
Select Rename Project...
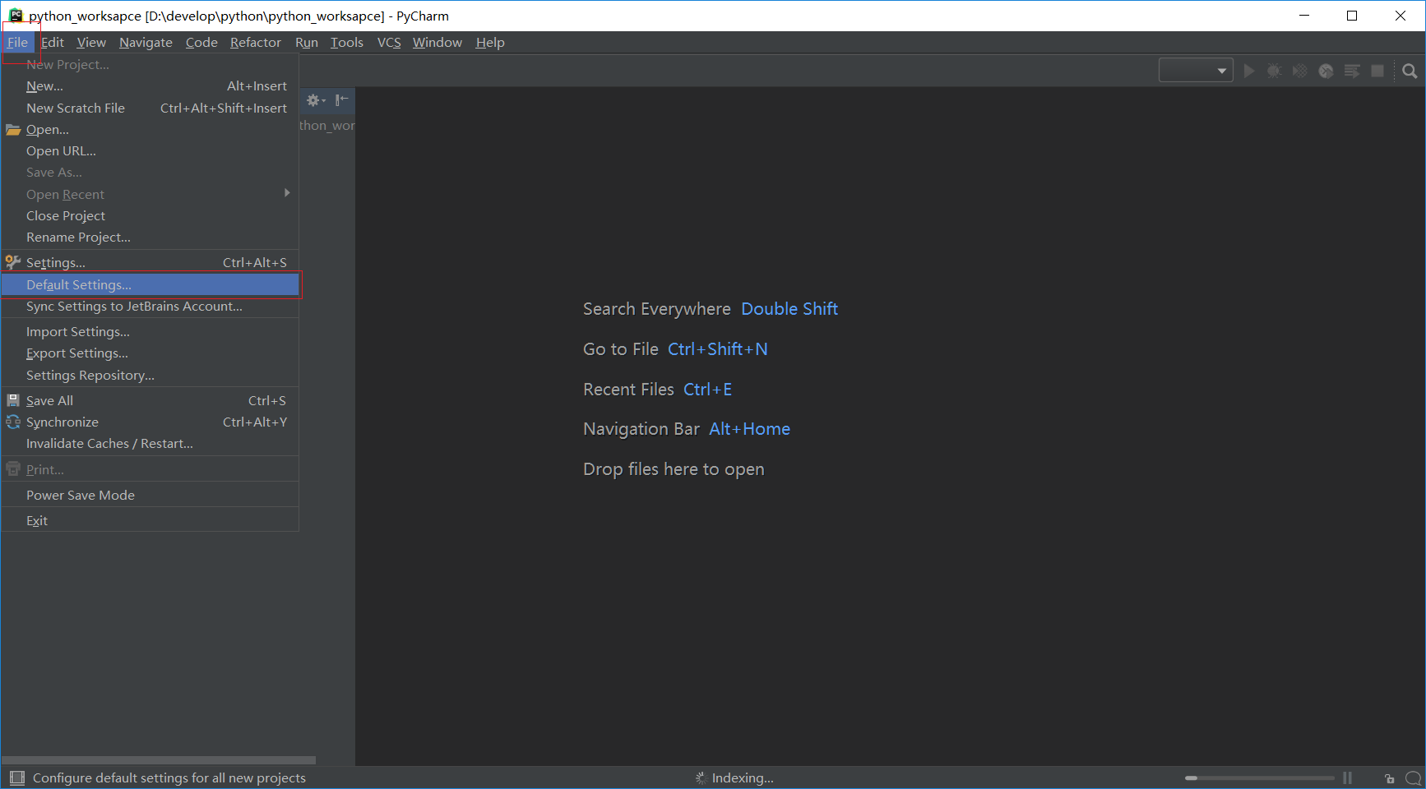[150, 237]
